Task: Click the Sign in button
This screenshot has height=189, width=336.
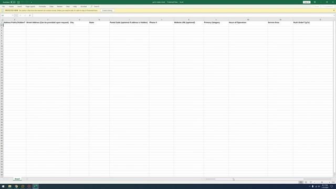Action: [x=307, y=2]
